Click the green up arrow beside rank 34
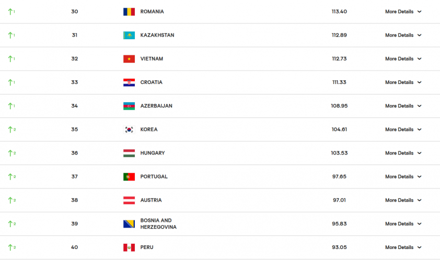Image resolution: width=440 pixels, height=260 pixels. point(10,106)
